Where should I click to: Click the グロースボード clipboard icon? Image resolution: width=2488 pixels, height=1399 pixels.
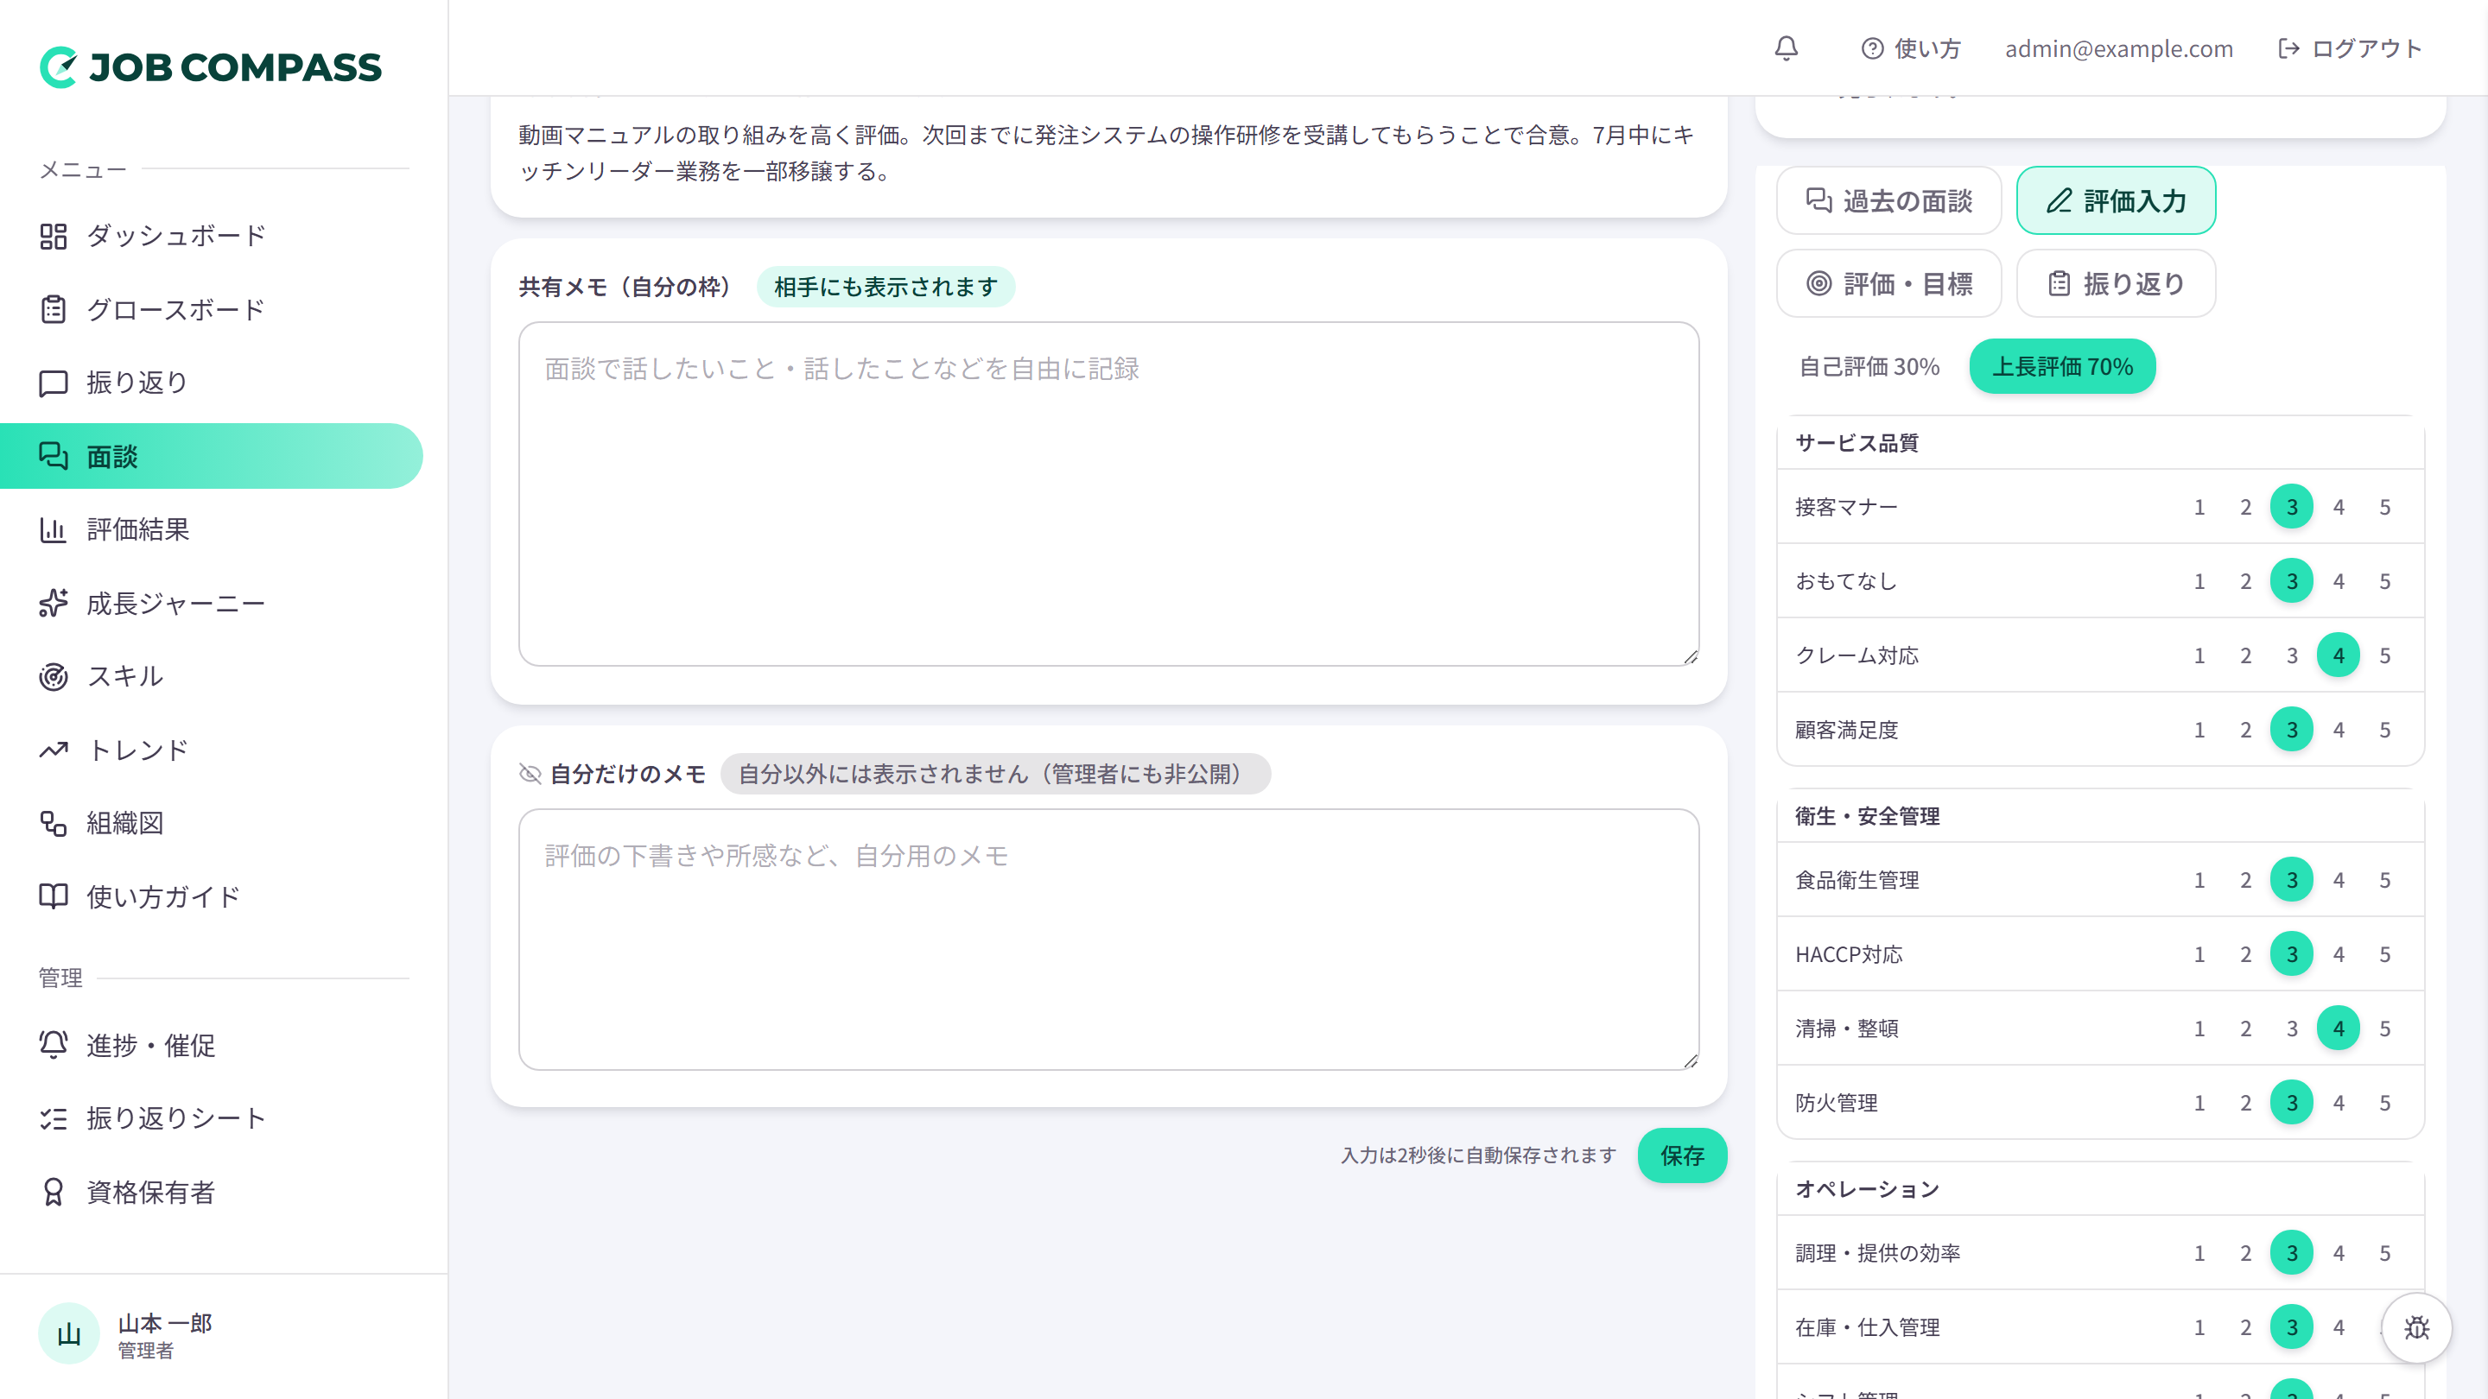[x=53, y=309]
